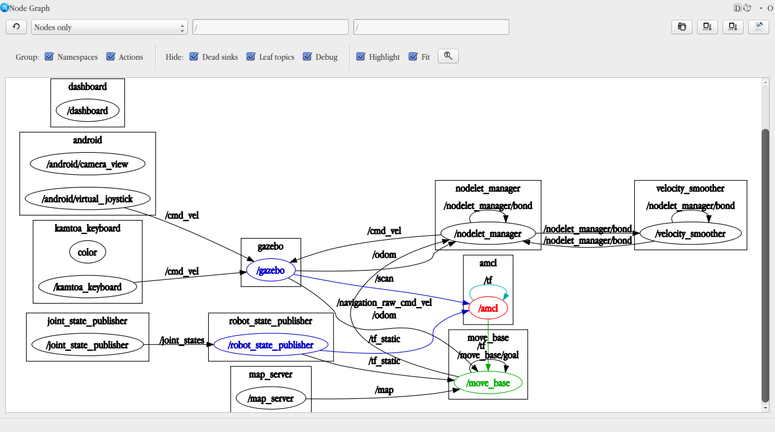This screenshot has height=432, width=775.
Task: Click the red /amcl node
Action: click(488, 309)
